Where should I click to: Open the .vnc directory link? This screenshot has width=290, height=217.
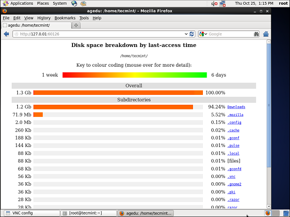[x=231, y=177]
